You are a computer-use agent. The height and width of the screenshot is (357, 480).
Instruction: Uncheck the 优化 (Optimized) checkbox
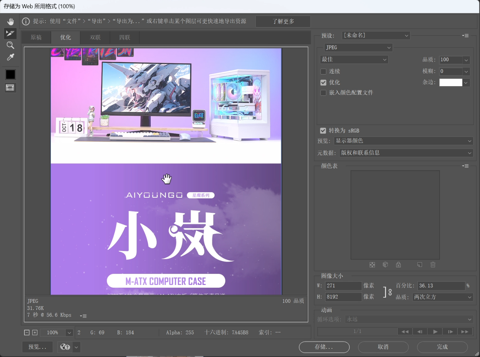click(x=323, y=83)
